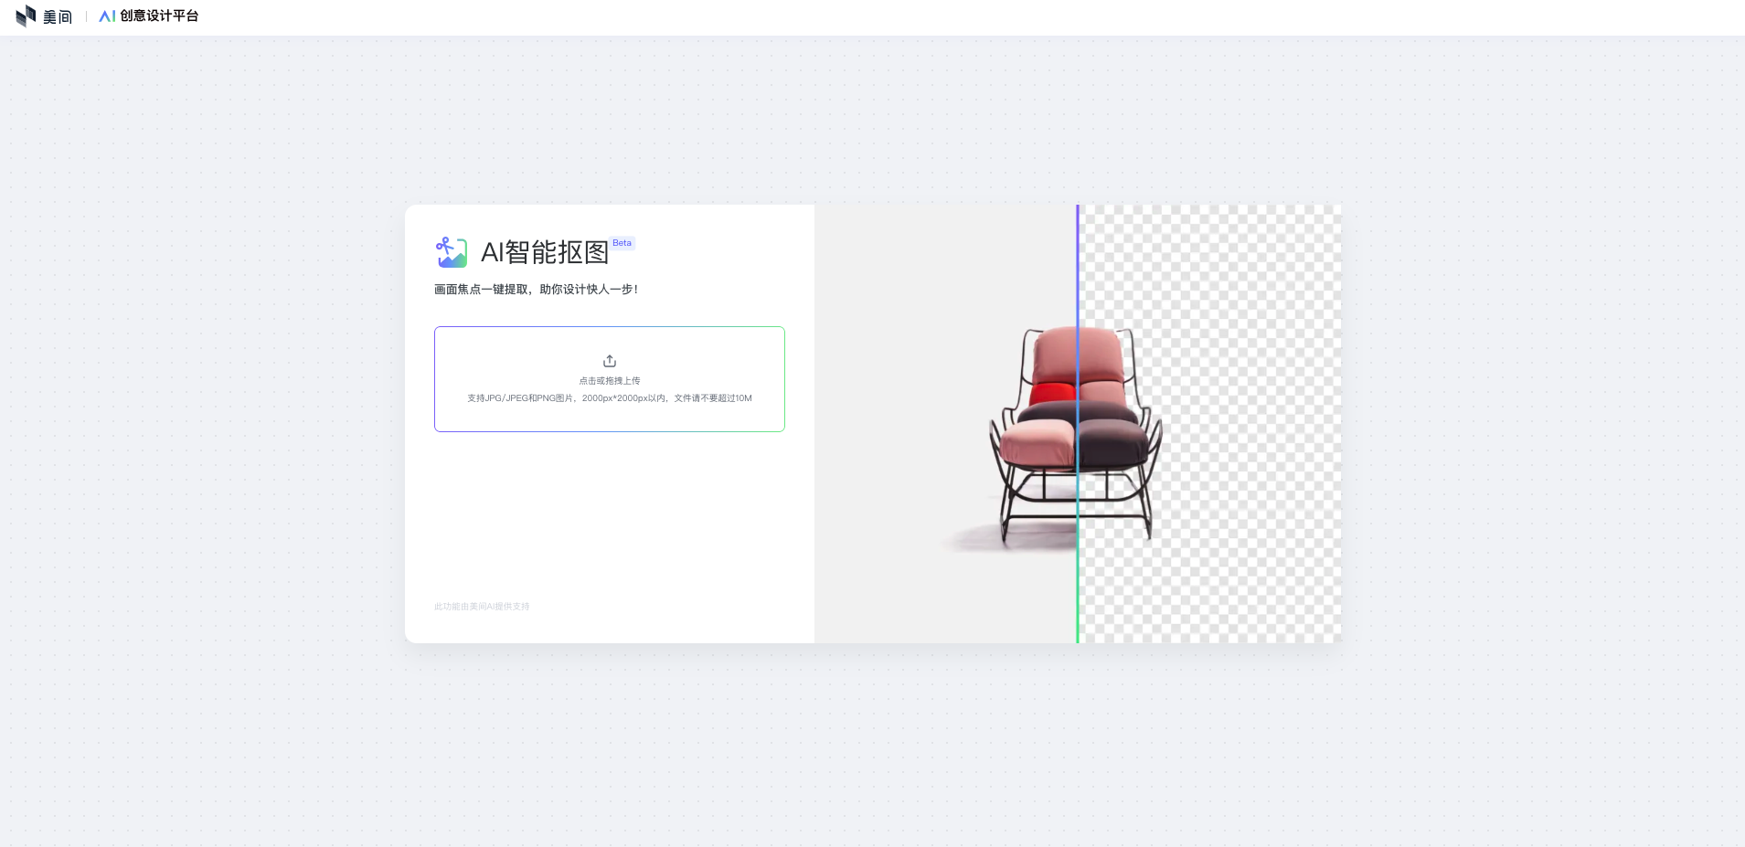The image size is (1745, 847).
Task: Click the pink cushion on the demo chair
Action: coord(1042,439)
